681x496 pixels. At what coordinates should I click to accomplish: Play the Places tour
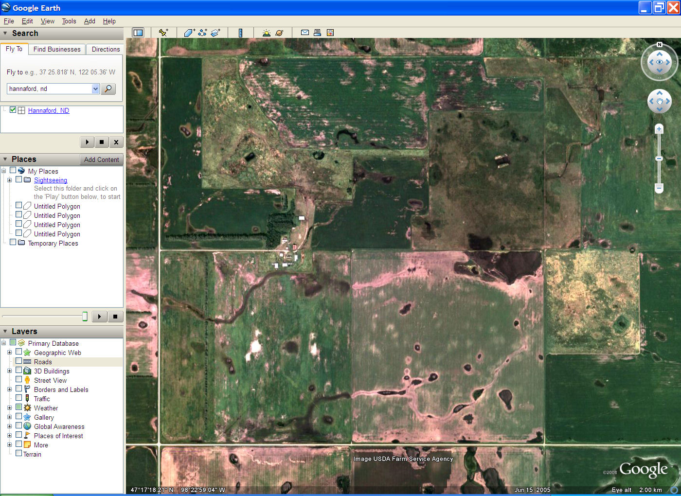click(100, 317)
